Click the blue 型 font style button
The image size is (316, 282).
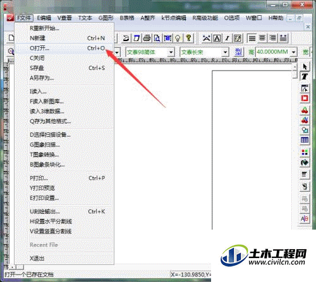pyautogui.click(x=238, y=52)
